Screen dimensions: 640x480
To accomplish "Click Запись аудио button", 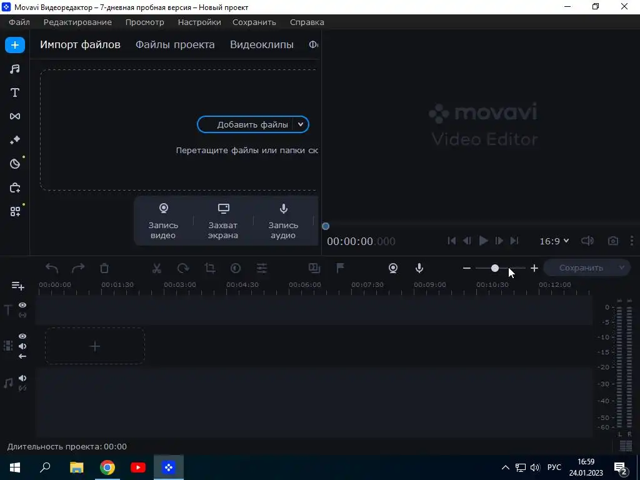I will pyautogui.click(x=283, y=221).
